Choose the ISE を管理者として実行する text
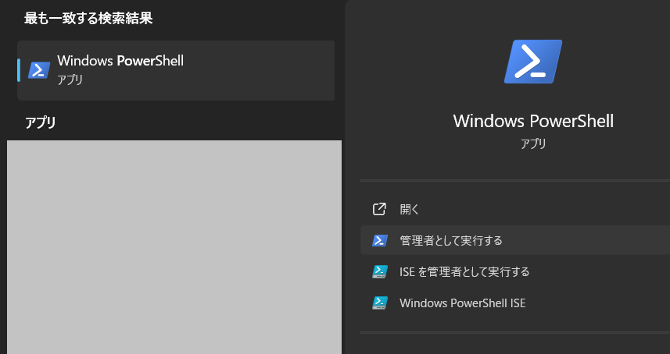Screen dimensions: 670x354 click(464, 271)
